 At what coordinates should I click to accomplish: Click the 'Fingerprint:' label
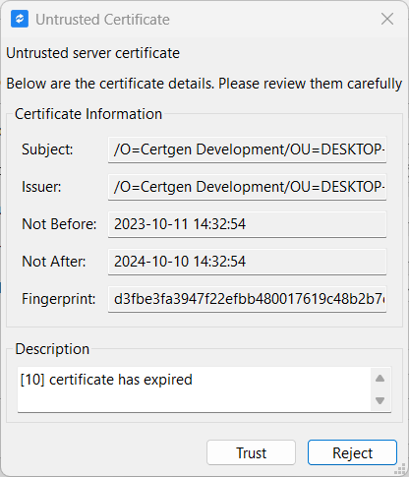pyautogui.click(x=59, y=299)
